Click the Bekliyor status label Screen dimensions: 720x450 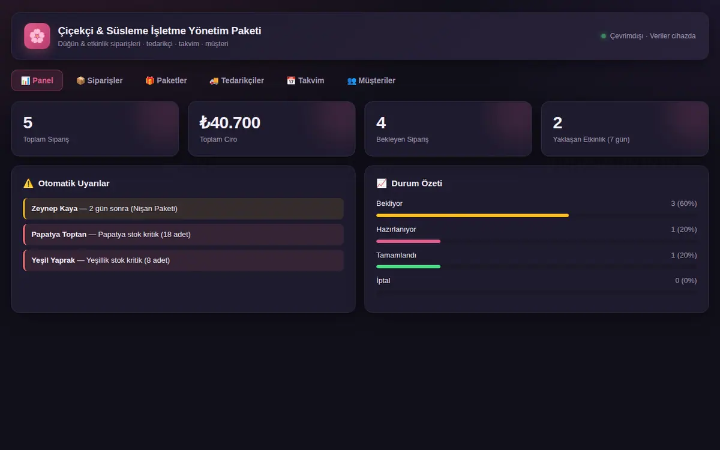click(389, 203)
